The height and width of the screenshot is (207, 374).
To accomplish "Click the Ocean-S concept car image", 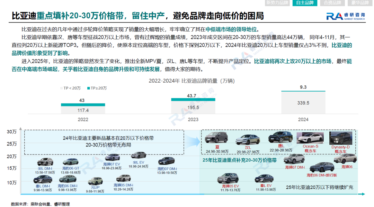I will point(310,138).
